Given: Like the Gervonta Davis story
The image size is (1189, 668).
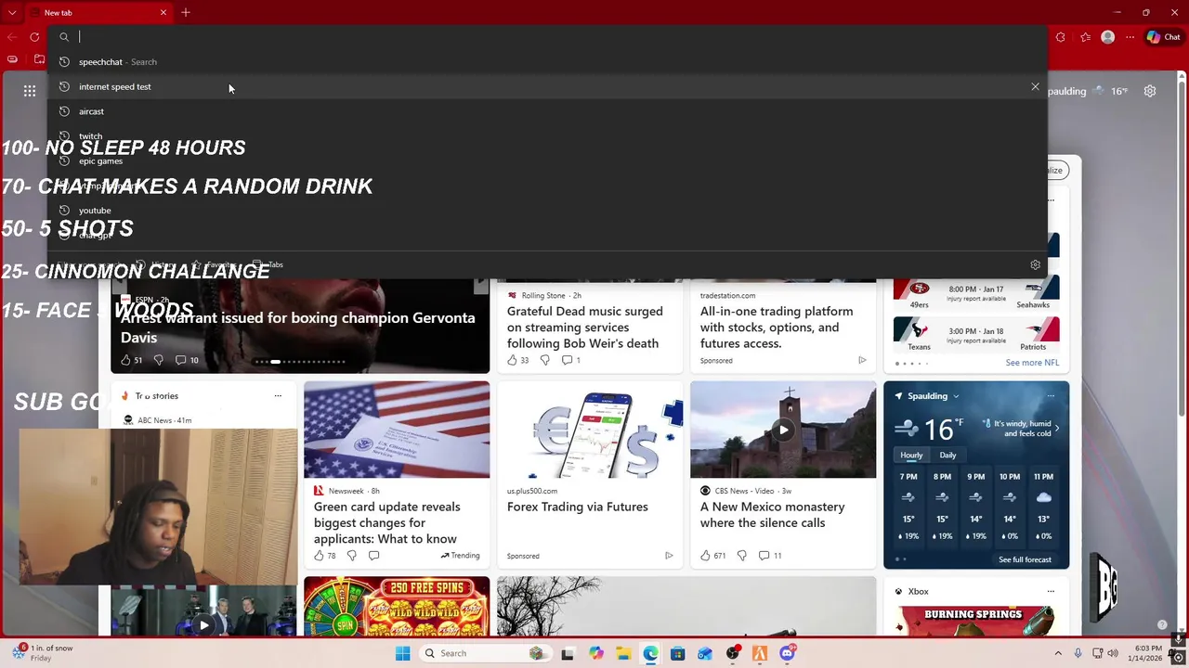Looking at the screenshot, I should pyautogui.click(x=125, y=360).
